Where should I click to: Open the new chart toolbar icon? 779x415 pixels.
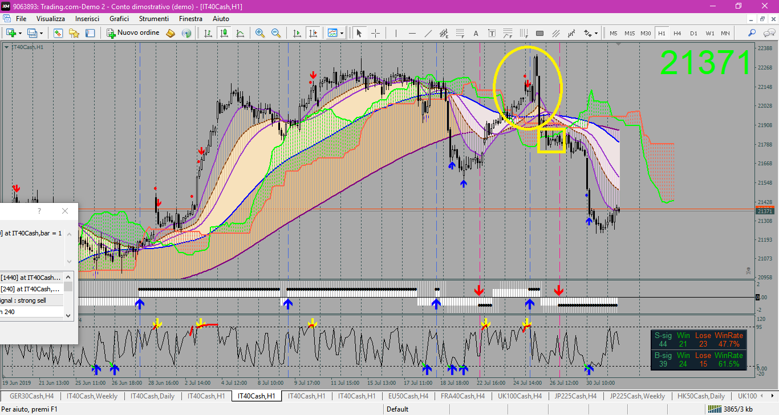[x=11, y=33]
